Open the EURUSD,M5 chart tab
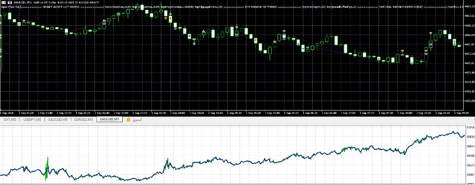This screenshot has height=185, width=475. pyautogui.click(x=83, y=119)
